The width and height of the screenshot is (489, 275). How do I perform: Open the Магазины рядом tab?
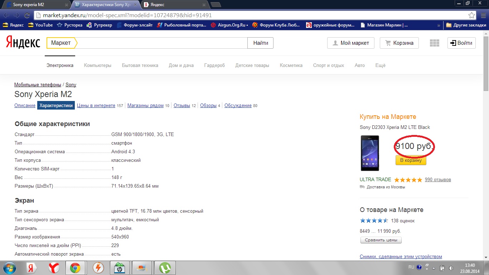pos(145,106)
